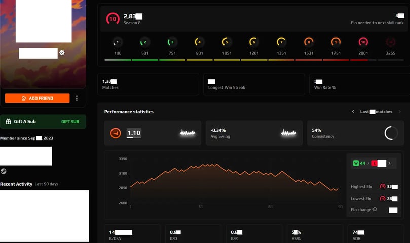Image resolution: width=410 pixels, height=243 pixels.
Task: Click the orange rating icon beside 1.10
Action: (116, 133)
